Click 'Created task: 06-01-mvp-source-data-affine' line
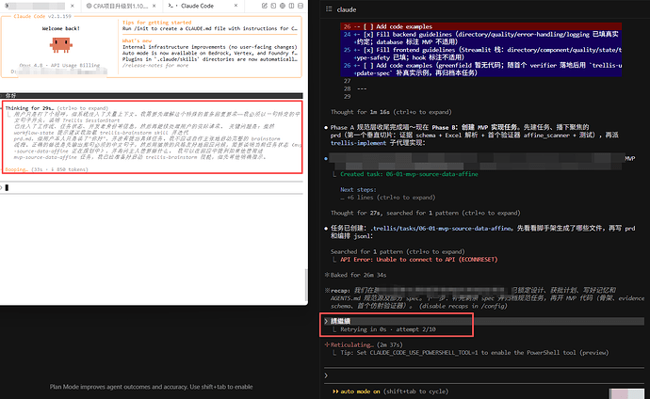The height and width of the screenshot is (399, 650). click(x=409, y=174)
